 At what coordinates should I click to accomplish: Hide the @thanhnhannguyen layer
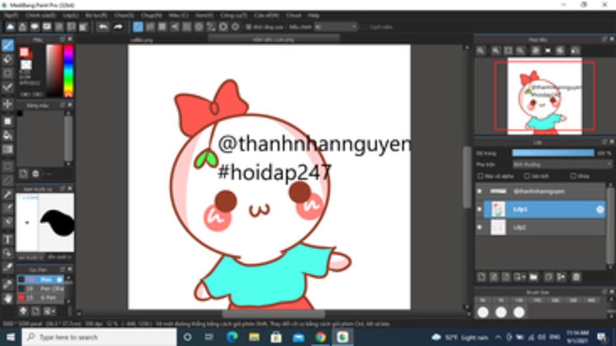[x=479, y=190]
